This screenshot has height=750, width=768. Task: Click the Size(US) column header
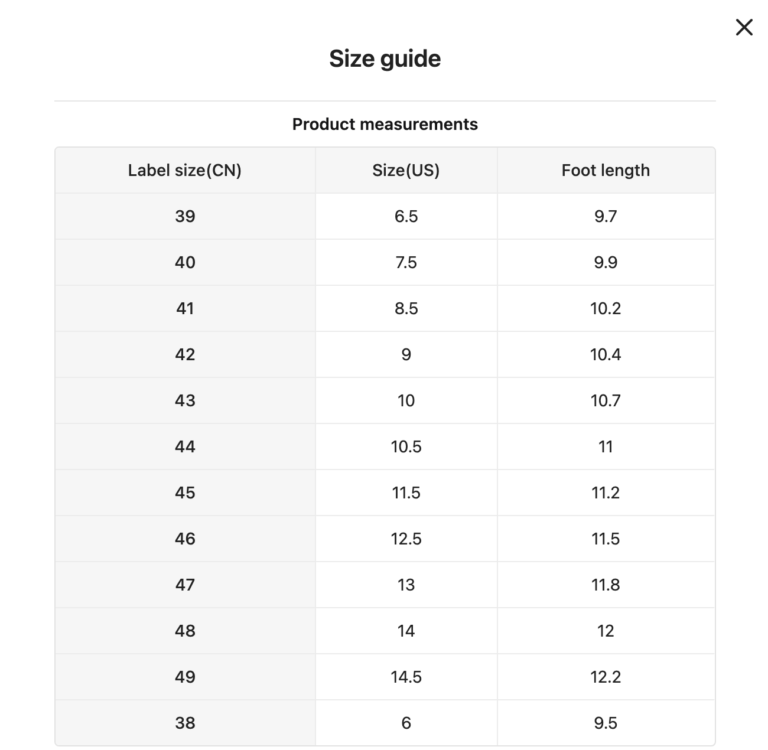pyautogui.click(x=406, y=170)
